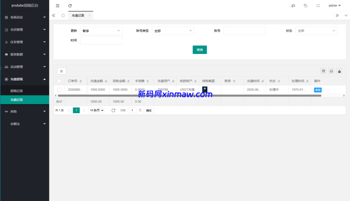Click page number 1 button
The image size is (350, 201).
tap(76, 110)
